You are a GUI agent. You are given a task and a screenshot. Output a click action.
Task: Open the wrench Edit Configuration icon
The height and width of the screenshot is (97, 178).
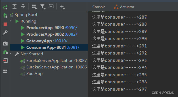point(5,33)
